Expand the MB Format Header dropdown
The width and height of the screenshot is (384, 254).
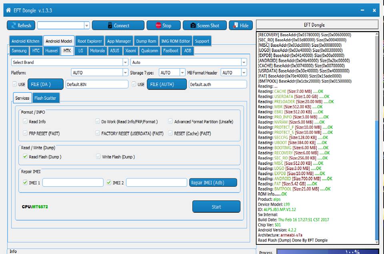244,72
